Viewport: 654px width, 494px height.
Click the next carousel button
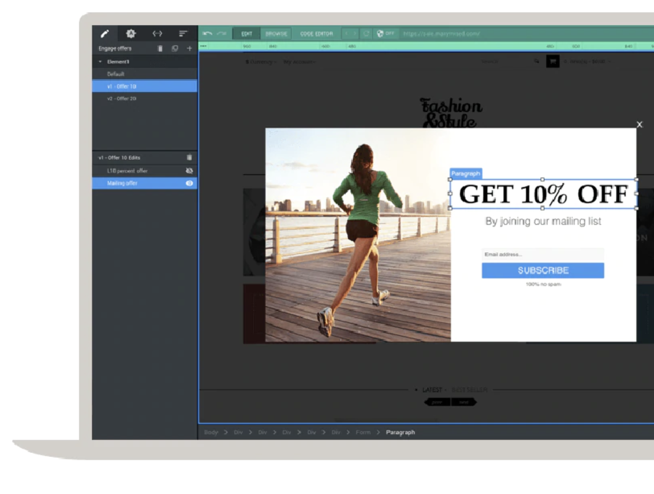[x=464, y=402]
